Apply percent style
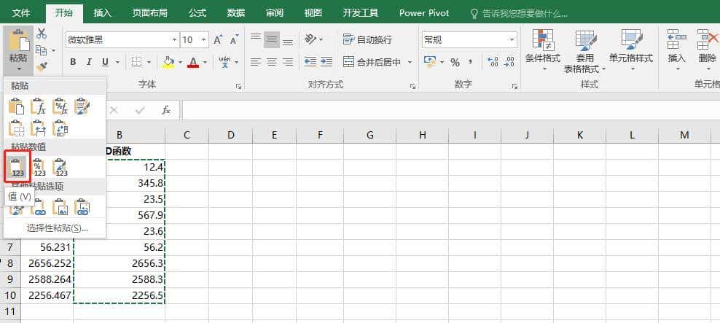Screen dimensions: 720x323 pyautogui.click(x=455, y=62)
